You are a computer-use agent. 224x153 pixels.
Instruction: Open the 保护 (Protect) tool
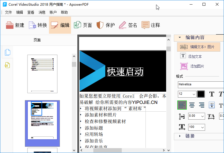pyautogui.click(x=106, y=25)
